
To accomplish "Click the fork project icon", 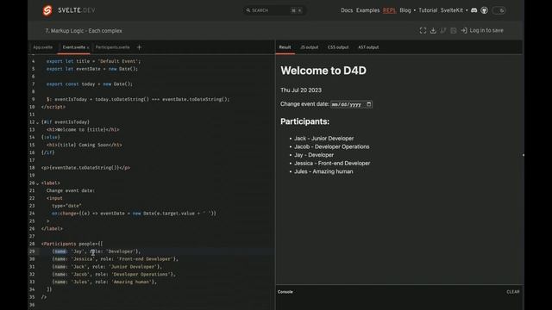I will [443, 31].
